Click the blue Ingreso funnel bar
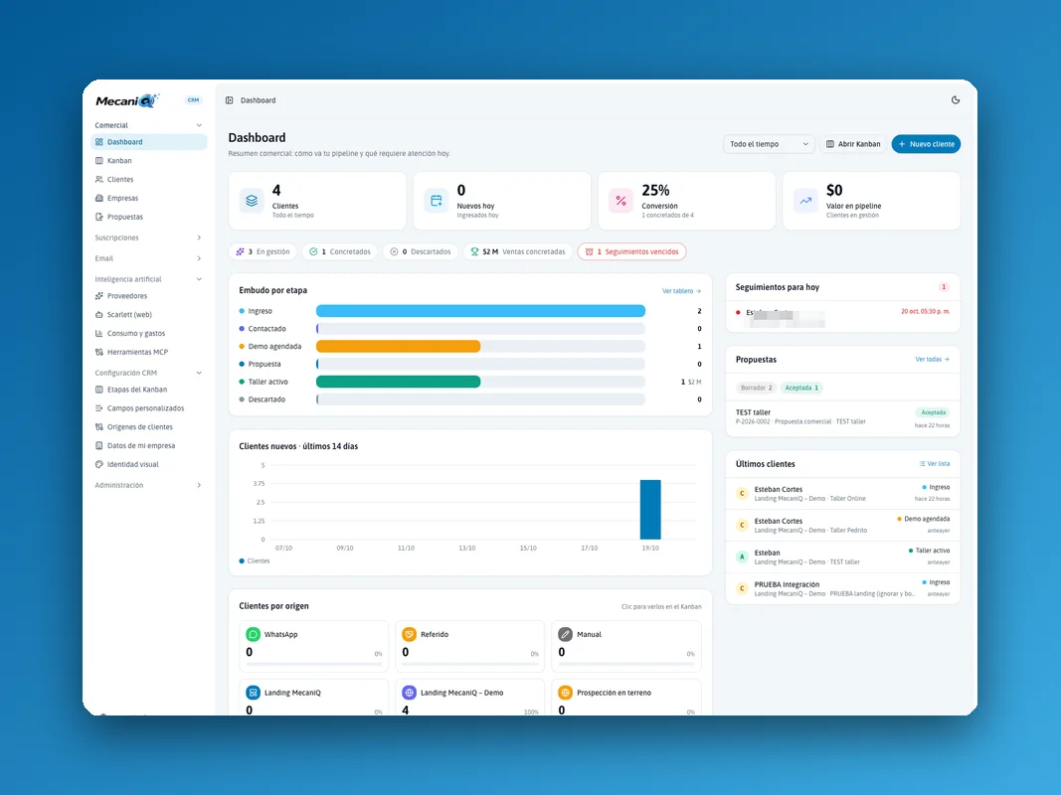1061x795 pixels. pos(480,311)
